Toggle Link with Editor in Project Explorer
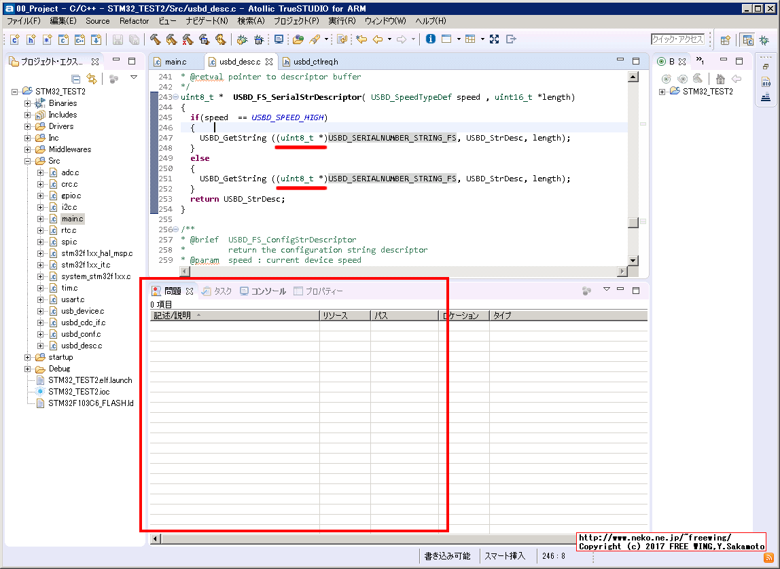Viewport: 780px width, 569px height. (91, 79)
